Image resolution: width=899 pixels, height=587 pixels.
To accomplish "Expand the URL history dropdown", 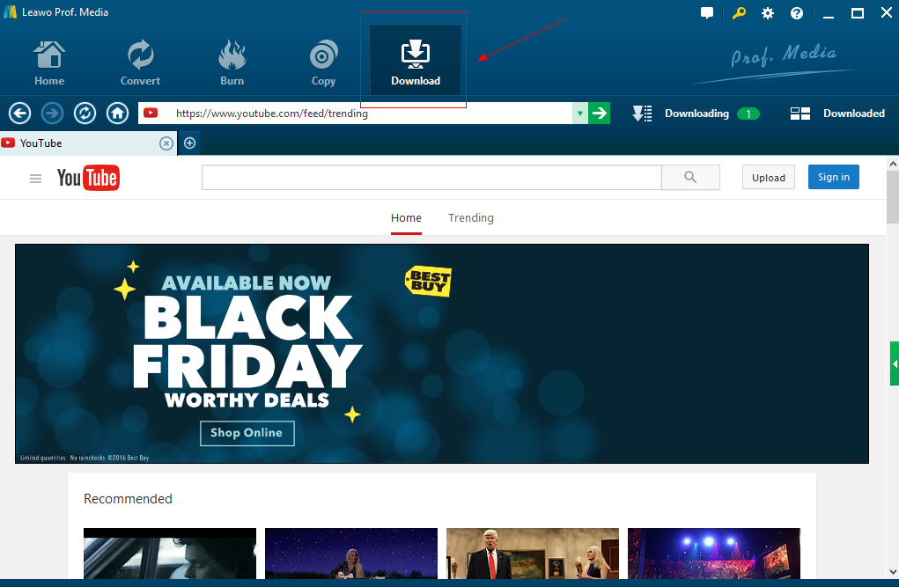I will pos(580,114).
